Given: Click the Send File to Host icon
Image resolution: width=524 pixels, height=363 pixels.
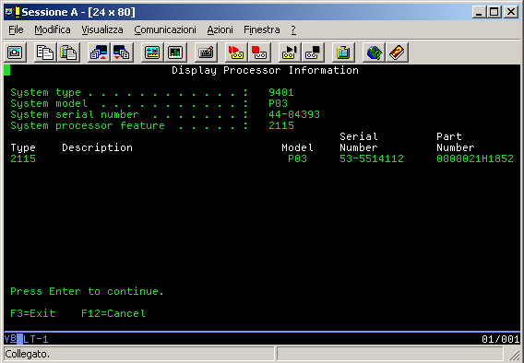Looking at the screenshot, I should coord(99,53).
